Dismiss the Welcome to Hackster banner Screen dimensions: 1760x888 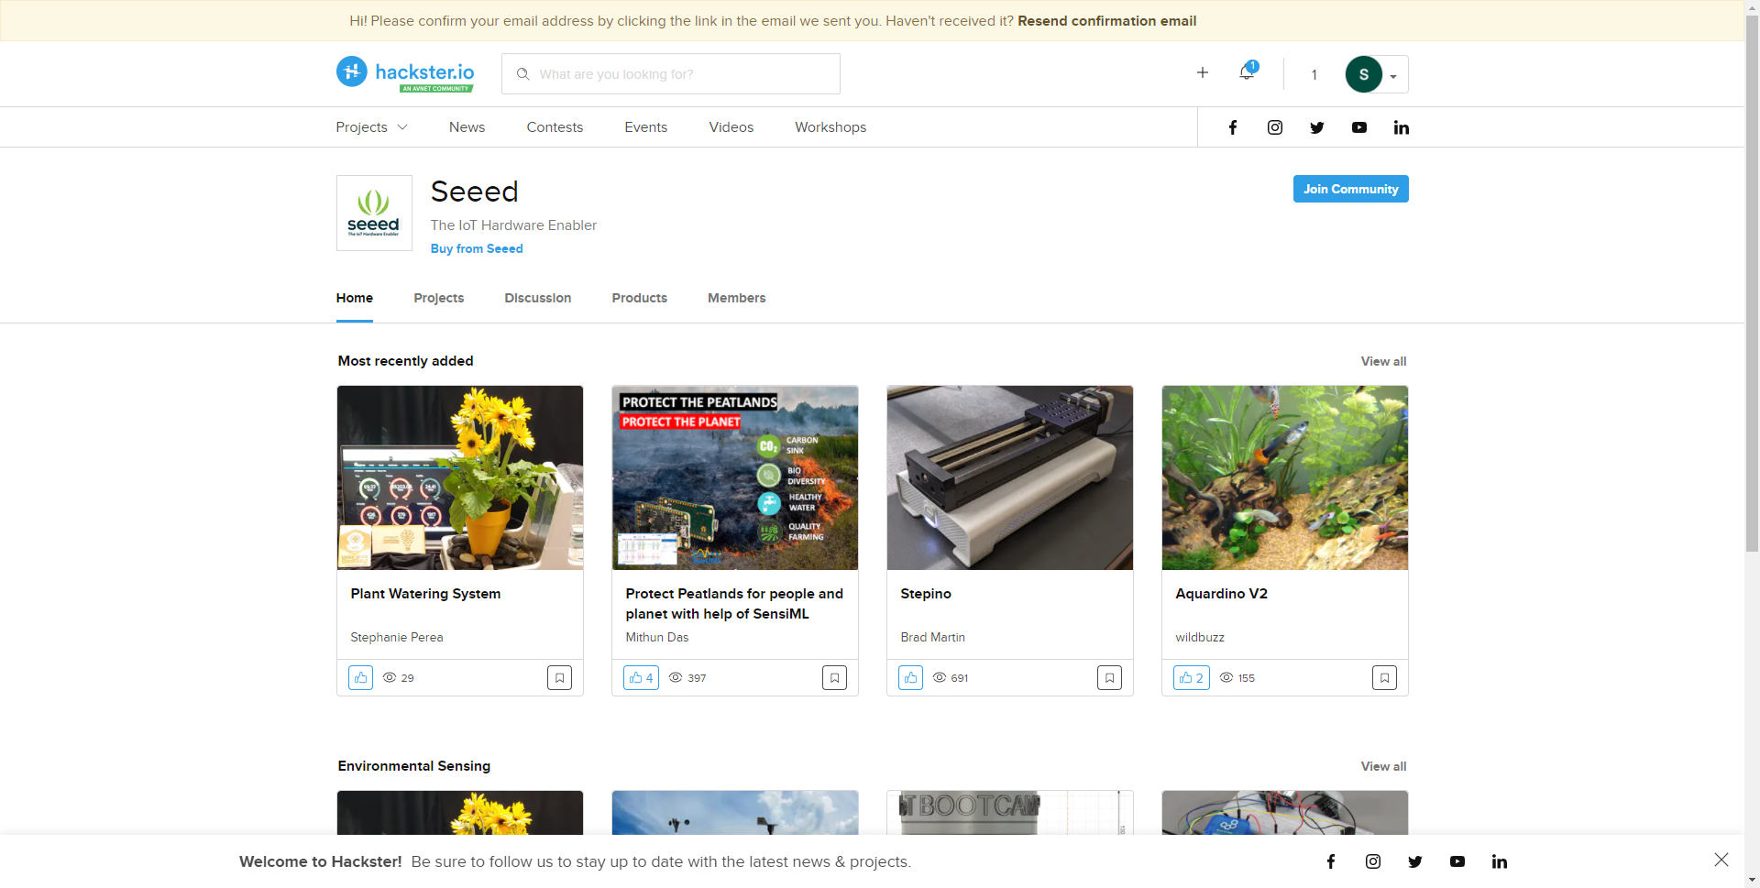(1721, 860)
